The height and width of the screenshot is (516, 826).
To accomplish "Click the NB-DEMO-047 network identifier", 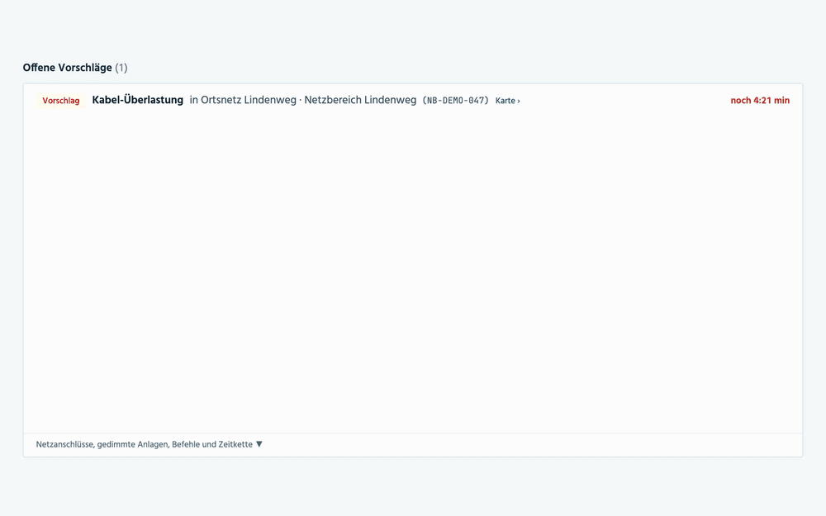I will click(455, 101).
